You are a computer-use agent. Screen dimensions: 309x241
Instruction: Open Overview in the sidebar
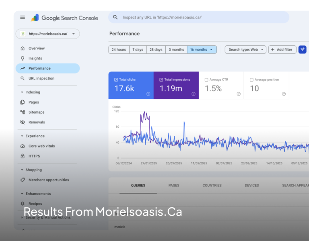point(48,48)
